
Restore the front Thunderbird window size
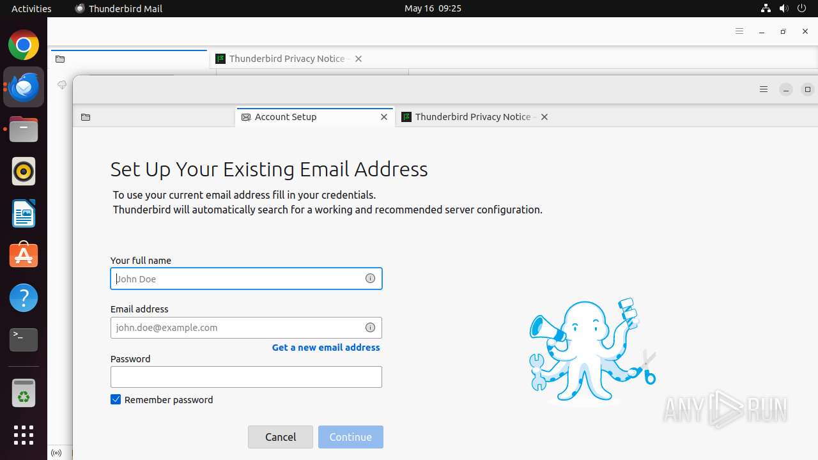tap(807, 89)
